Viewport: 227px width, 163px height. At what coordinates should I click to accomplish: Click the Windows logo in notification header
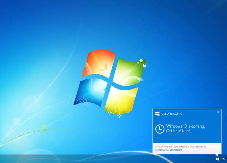point(157,114)
